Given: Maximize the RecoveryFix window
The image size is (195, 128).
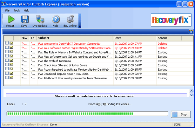Looking at the screenshot, I should (185, 4).
